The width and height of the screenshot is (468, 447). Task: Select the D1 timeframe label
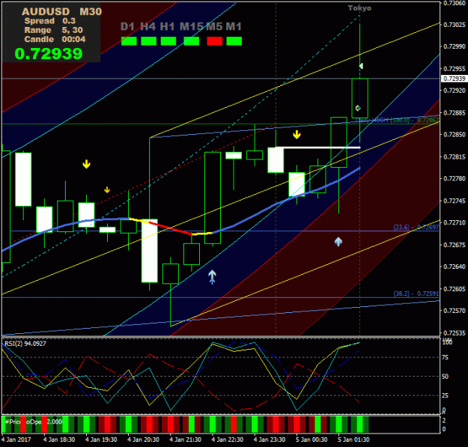pos(127,27)
